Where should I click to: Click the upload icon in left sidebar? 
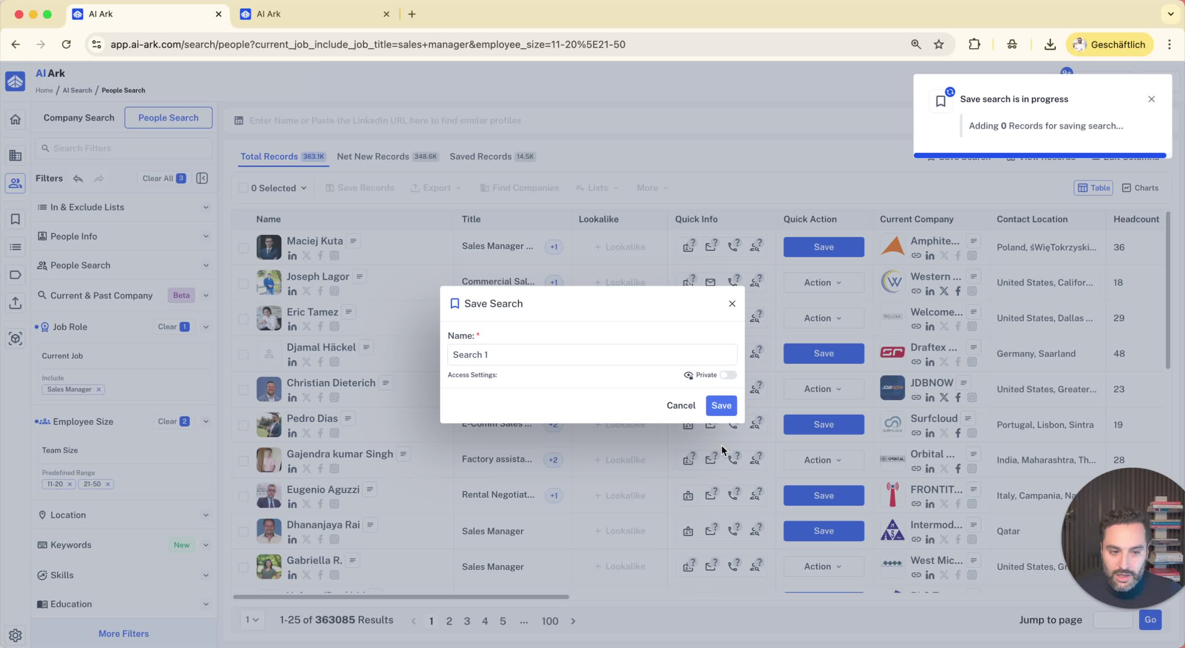(15, 303)
